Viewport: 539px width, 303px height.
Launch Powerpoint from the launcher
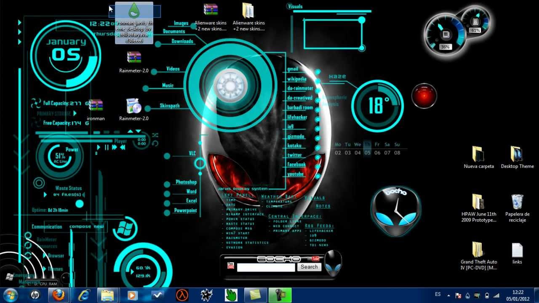pos(186,210)
